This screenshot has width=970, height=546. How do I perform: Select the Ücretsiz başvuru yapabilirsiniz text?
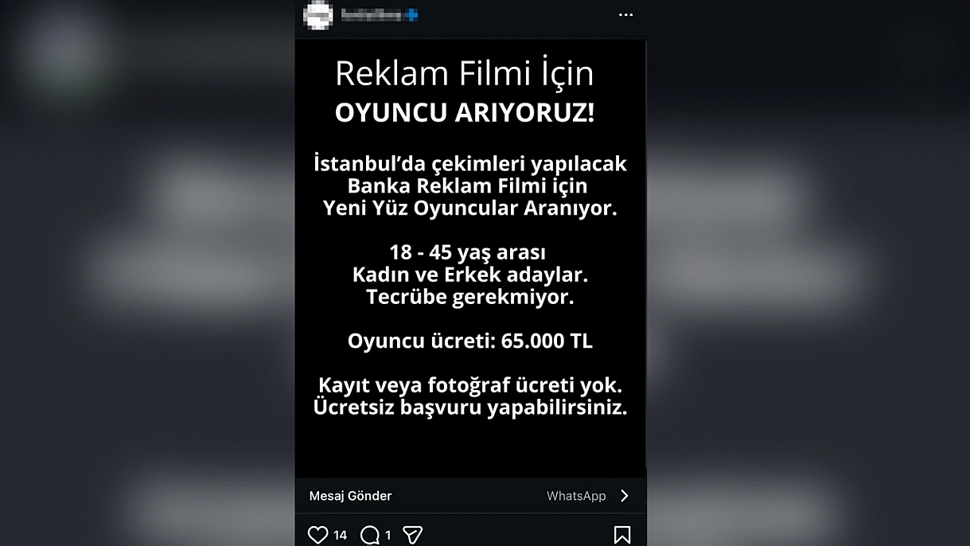pos(470,408)
